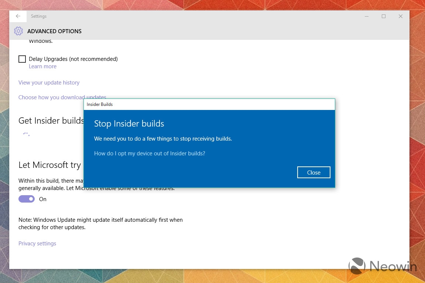The image size is (425, 283).
Task: Close the Stop Insider builds dialog
Action: pos(313,173)
